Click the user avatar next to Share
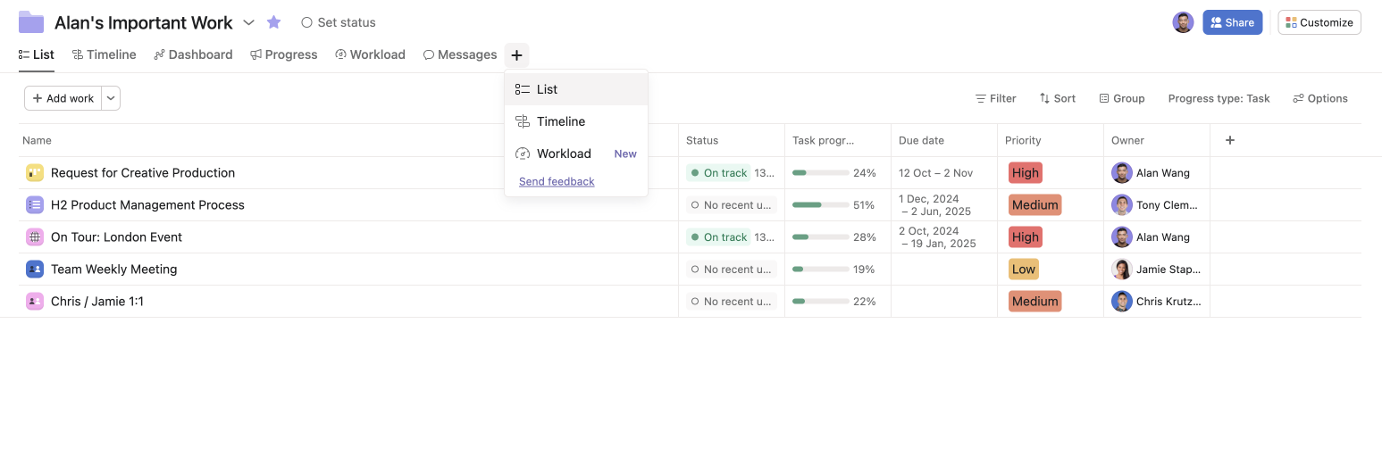The height and width of the screenshot is (473, 1382). click(x=1183, y=22)
